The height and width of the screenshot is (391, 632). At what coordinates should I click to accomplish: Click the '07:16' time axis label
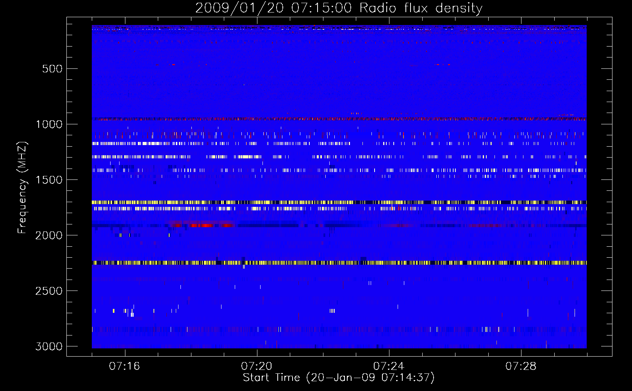coord(124,366)
